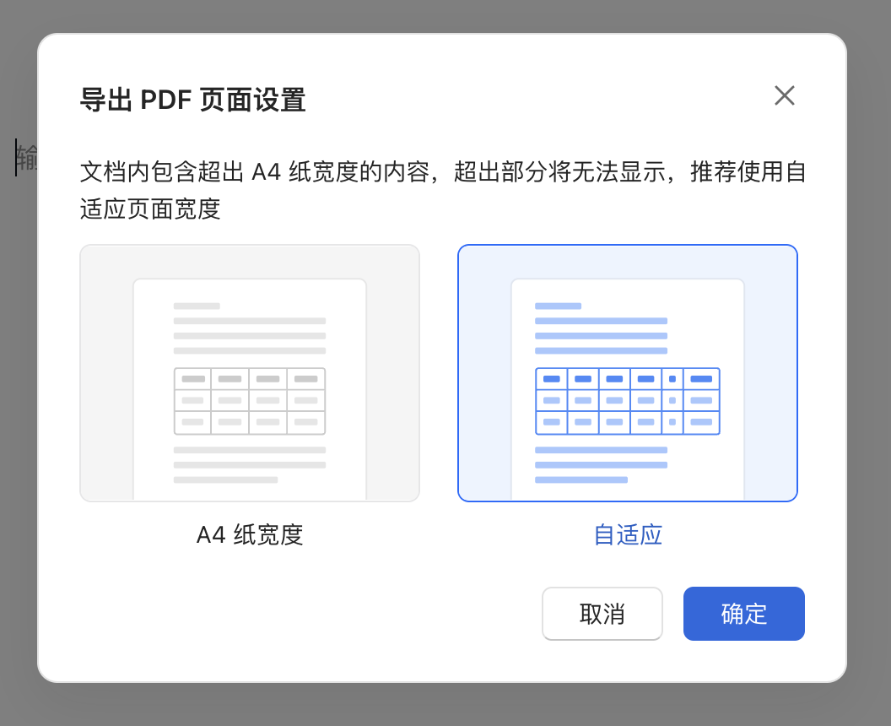Screen dimensions: 891x726
Task: Close the PDF export settings dialog
Action: [784, 95]
